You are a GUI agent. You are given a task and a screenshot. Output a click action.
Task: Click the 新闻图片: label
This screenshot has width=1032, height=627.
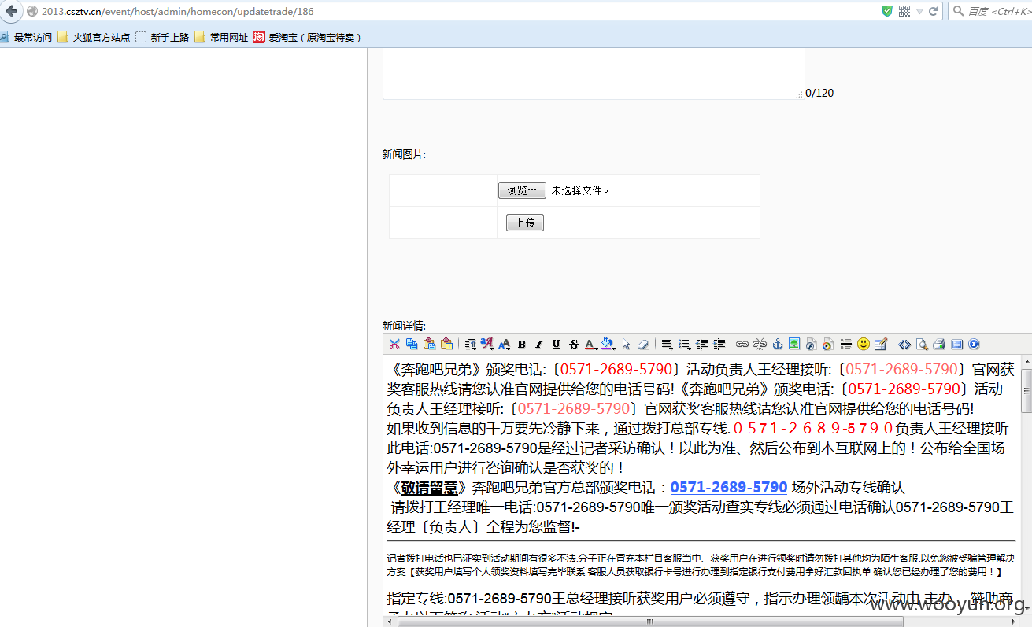tap(404, 154)
